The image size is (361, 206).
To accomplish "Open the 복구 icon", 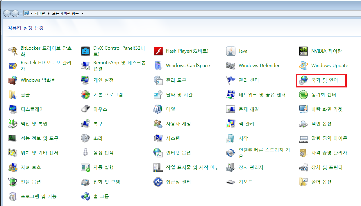I will [85, 124].
